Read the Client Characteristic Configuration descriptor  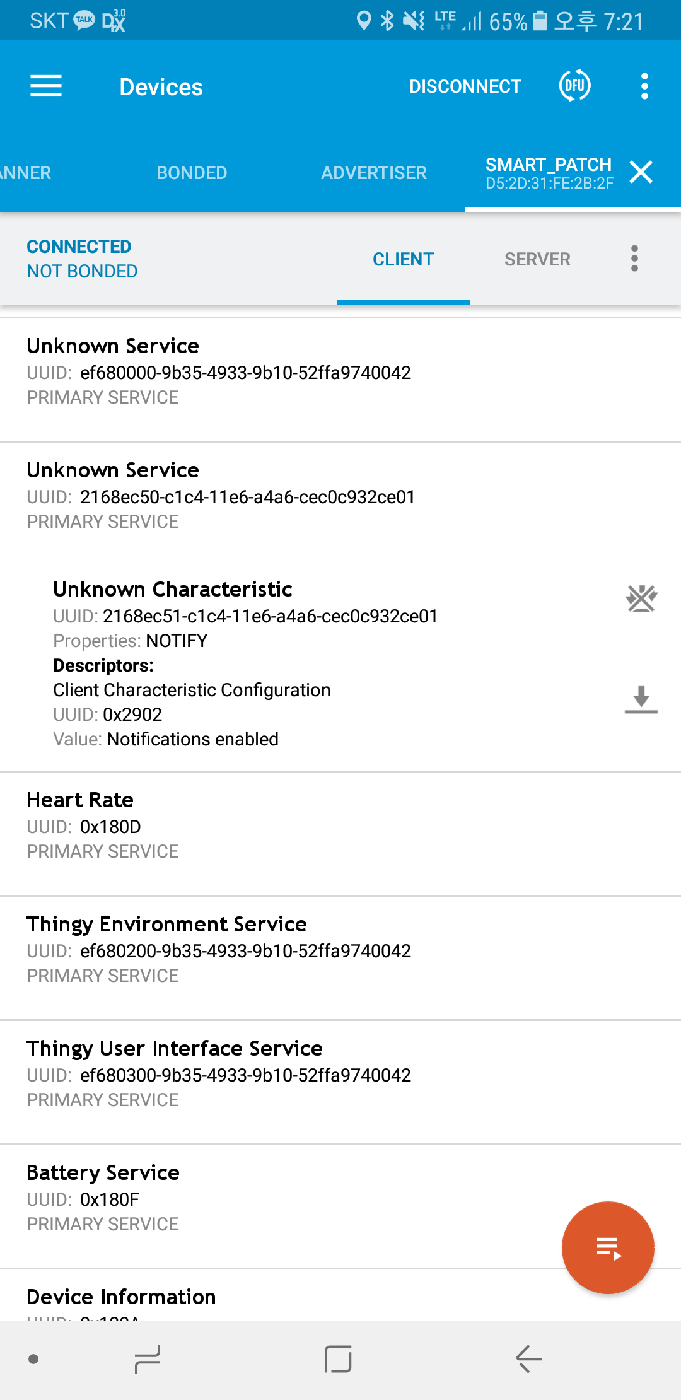(641, 700)
